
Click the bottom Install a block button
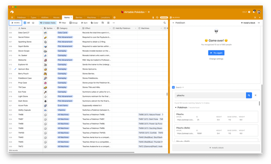tap(216, 148)
